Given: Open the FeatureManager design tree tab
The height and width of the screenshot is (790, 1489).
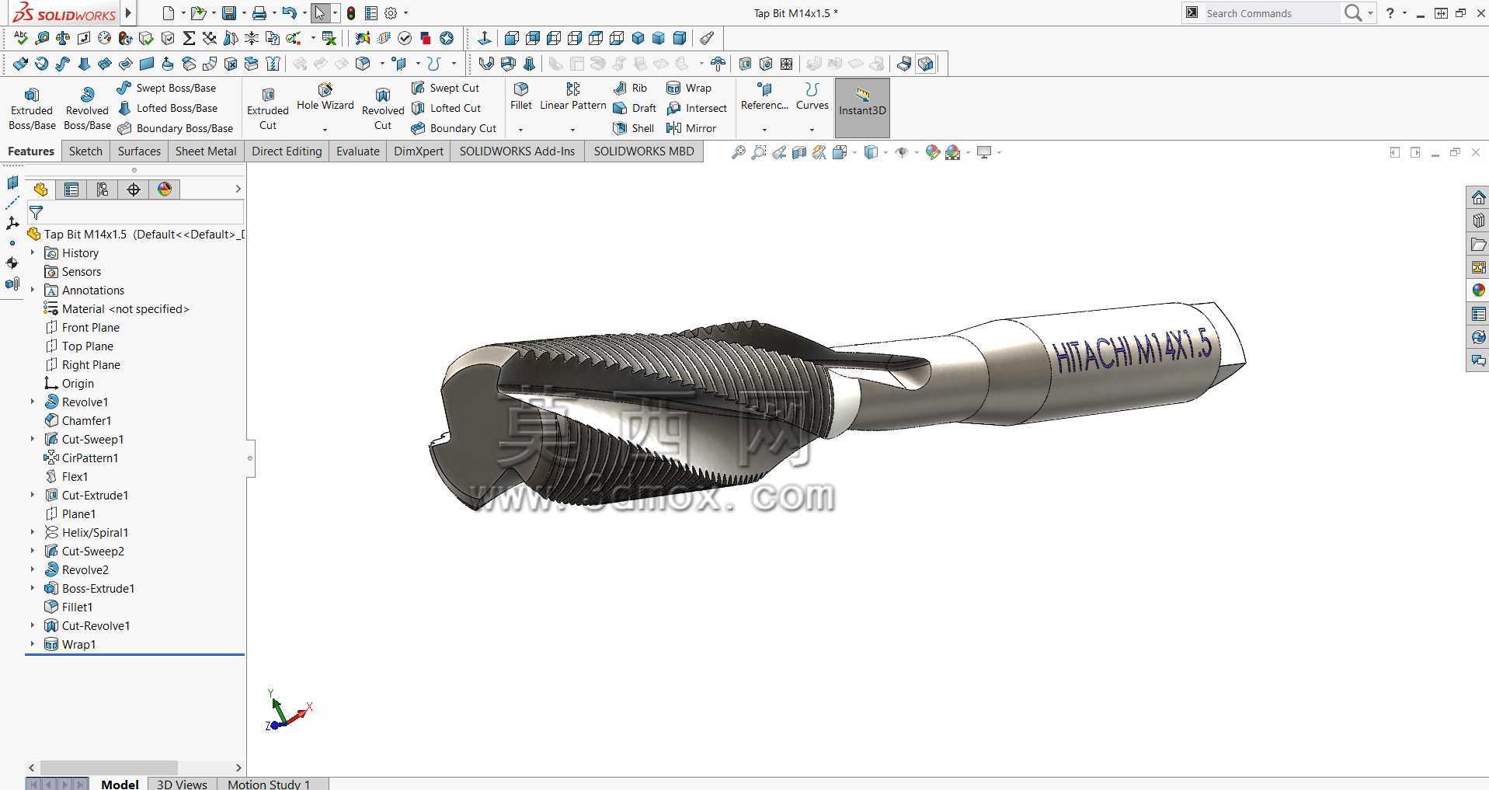Looking at the screenshot, I should 40,190.
